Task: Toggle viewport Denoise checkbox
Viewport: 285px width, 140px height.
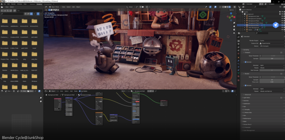Action: pos(246,62)
